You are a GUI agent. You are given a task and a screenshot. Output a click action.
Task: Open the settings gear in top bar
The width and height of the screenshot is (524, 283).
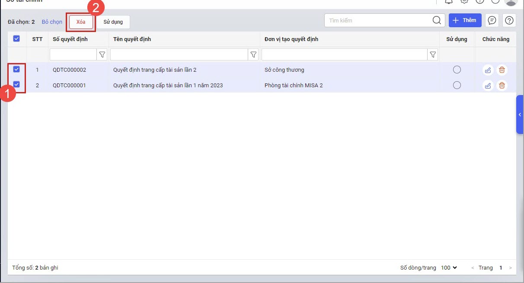point(464,1)
